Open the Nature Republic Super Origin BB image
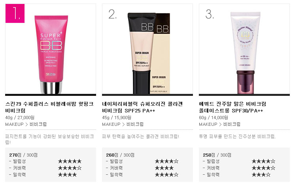Screen dimensions: 291x185 click(x=149, y=53)
